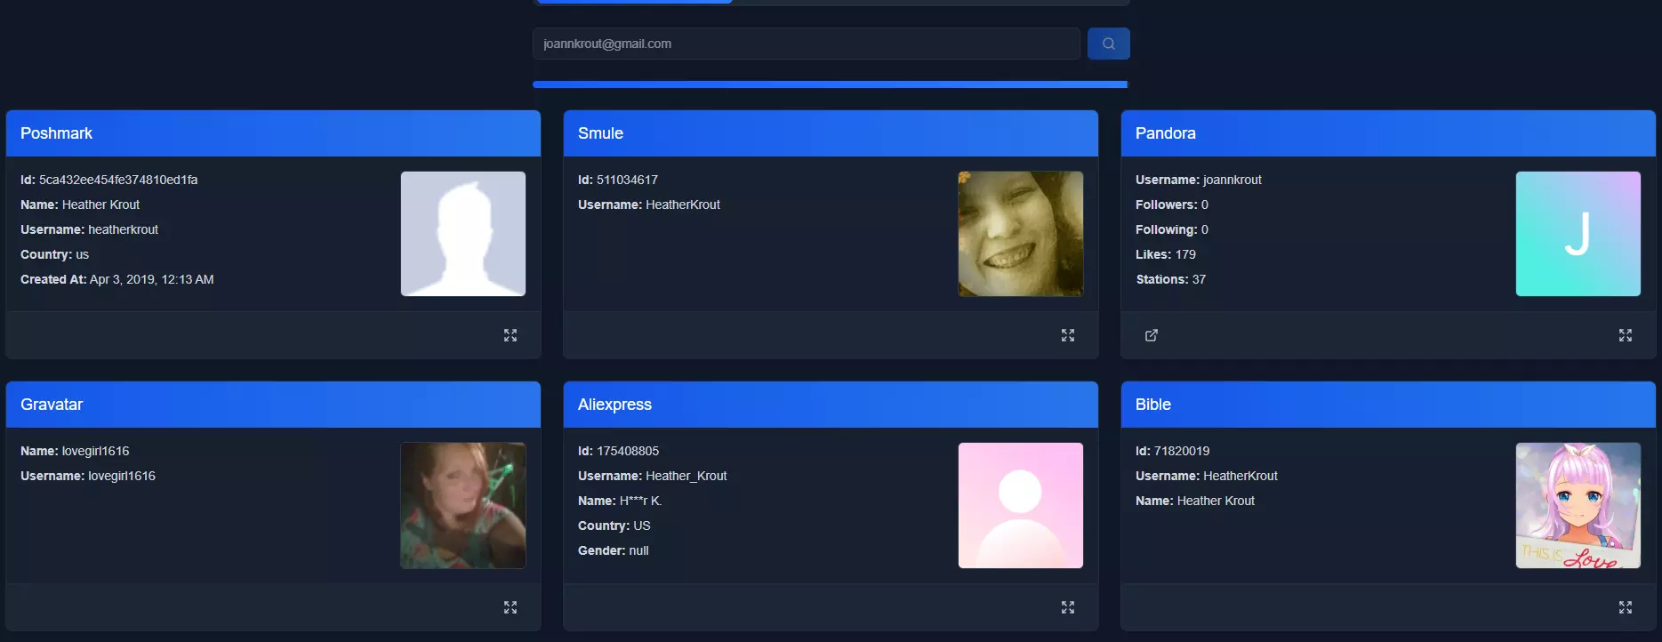This screenshot has width=1662, height=642.
Task: Expand the Poshmark card
Action: click(510, 335)
